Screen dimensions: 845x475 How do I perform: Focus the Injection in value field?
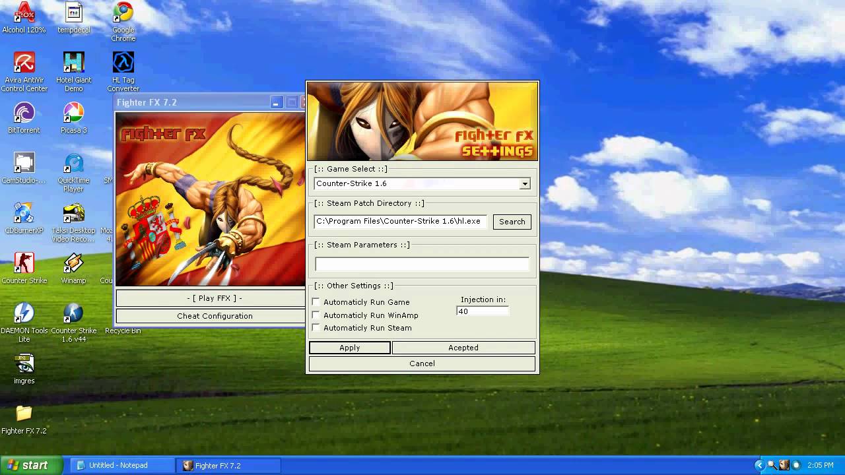coord(483,311)
